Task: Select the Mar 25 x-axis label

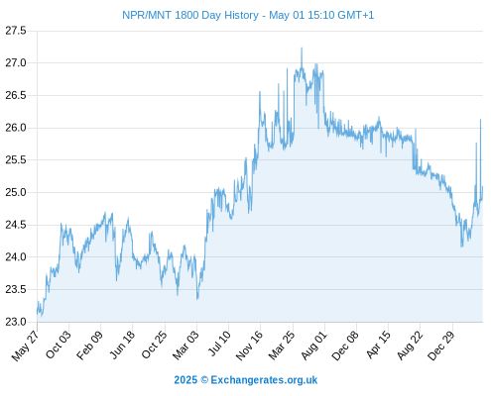Action: [x=282, y=346]
